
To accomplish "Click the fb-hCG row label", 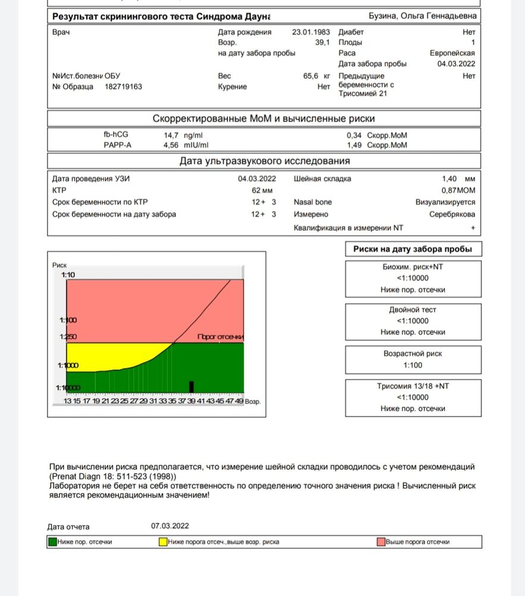I will 115,135.
